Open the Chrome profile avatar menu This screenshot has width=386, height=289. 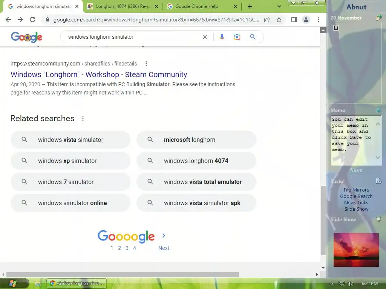(x=306, y=20)
